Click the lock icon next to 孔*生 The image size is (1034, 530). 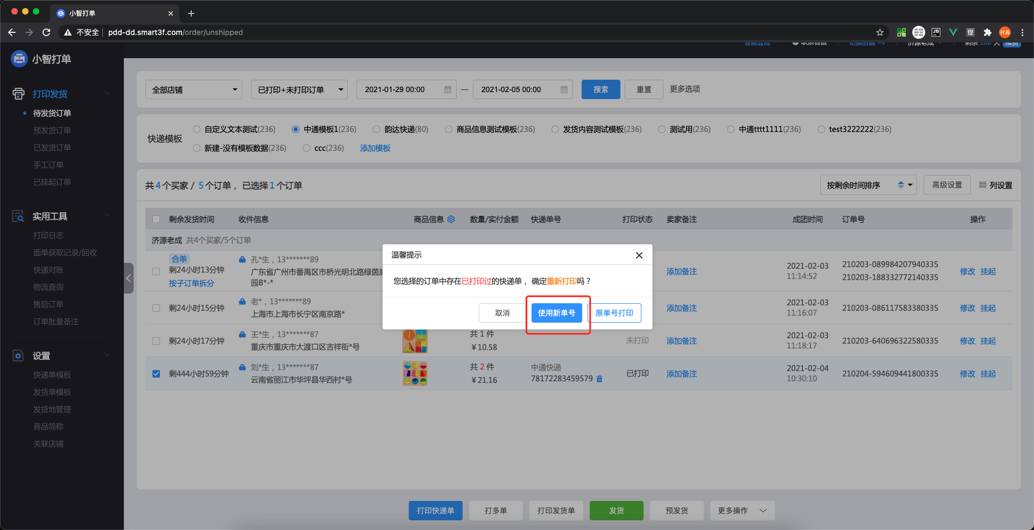click(x=242, y=260)
